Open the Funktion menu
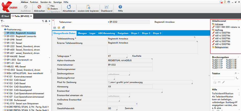Image resolution: width=241 pixels, height=111 pixels. coord(34,2)
